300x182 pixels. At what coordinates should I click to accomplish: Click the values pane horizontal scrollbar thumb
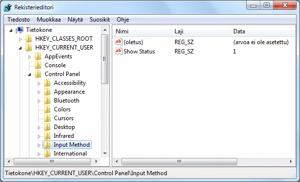tap(179, 162)
